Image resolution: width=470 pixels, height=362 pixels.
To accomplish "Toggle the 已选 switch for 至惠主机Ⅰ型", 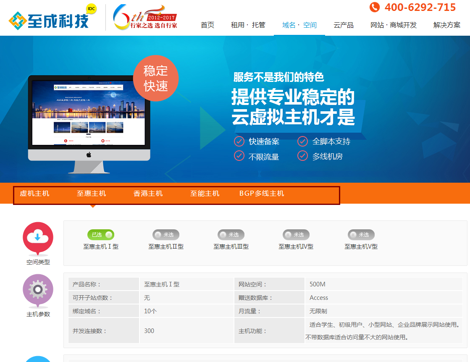I will pyautogui.click(x=101, y=235).
